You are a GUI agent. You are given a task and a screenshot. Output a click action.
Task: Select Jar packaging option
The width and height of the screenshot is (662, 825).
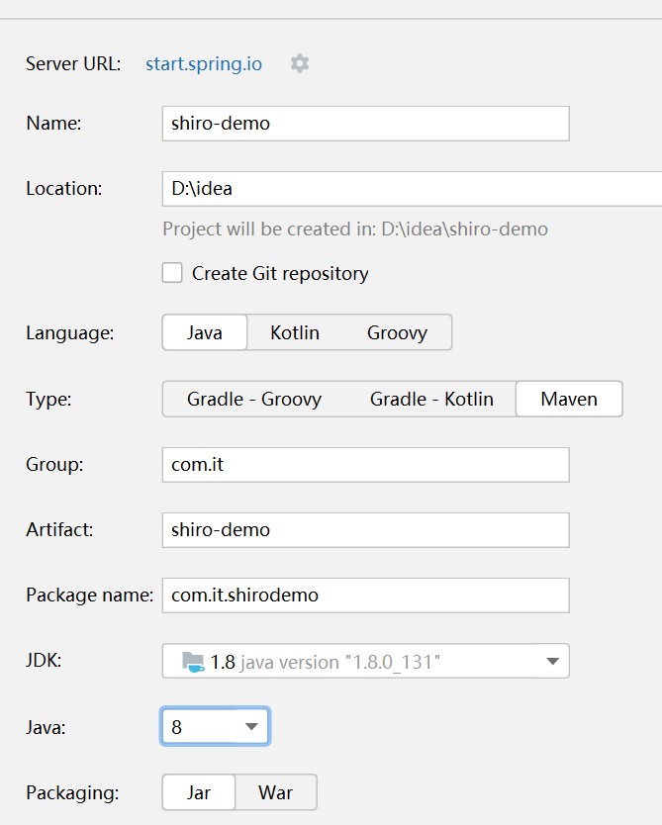click(199, 792)
